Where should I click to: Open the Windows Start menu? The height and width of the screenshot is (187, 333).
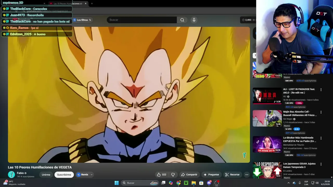click(117, 183)
